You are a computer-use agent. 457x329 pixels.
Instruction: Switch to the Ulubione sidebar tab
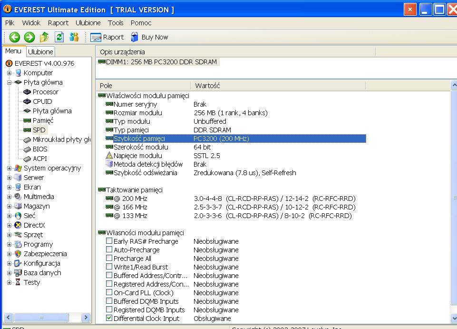pyautogui.click(x=40, y=52)
